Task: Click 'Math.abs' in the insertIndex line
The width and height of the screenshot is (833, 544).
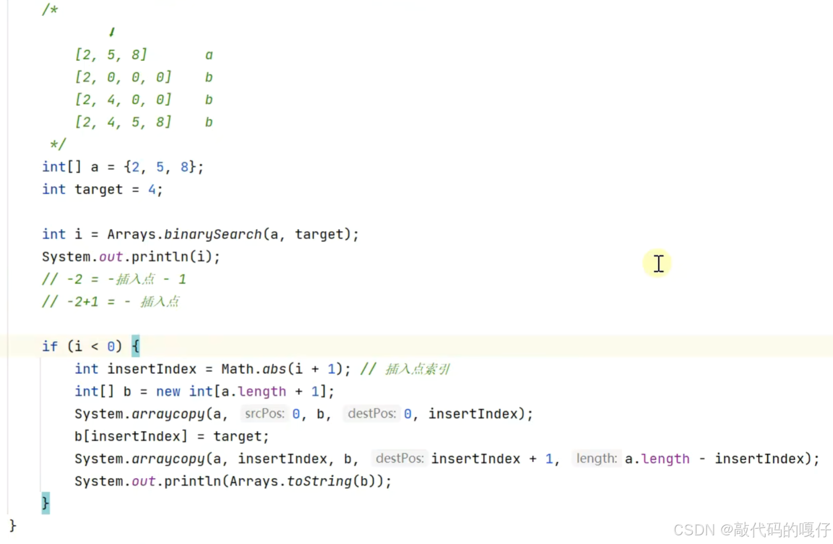Action: [254, 369]
